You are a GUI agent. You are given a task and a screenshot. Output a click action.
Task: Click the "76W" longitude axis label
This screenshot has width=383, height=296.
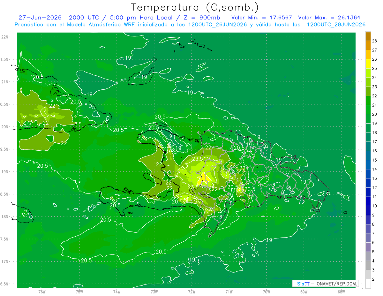[42, 292]
